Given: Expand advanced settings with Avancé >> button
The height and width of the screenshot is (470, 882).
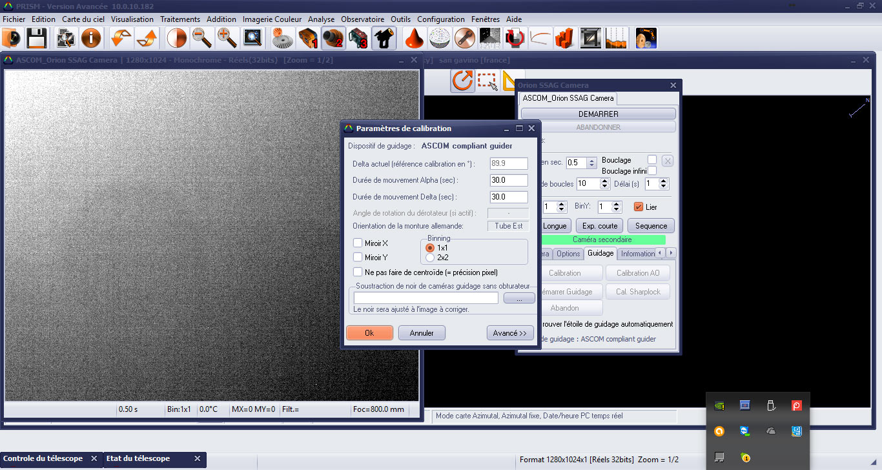Looking at the screenshot, I should tap(509, 333).
